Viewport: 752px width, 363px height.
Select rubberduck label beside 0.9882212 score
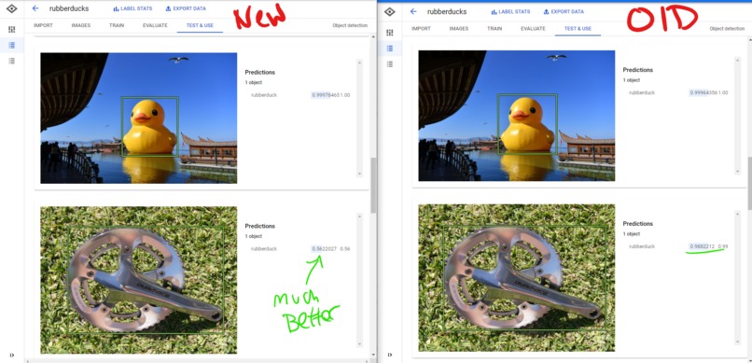[642, 246]
